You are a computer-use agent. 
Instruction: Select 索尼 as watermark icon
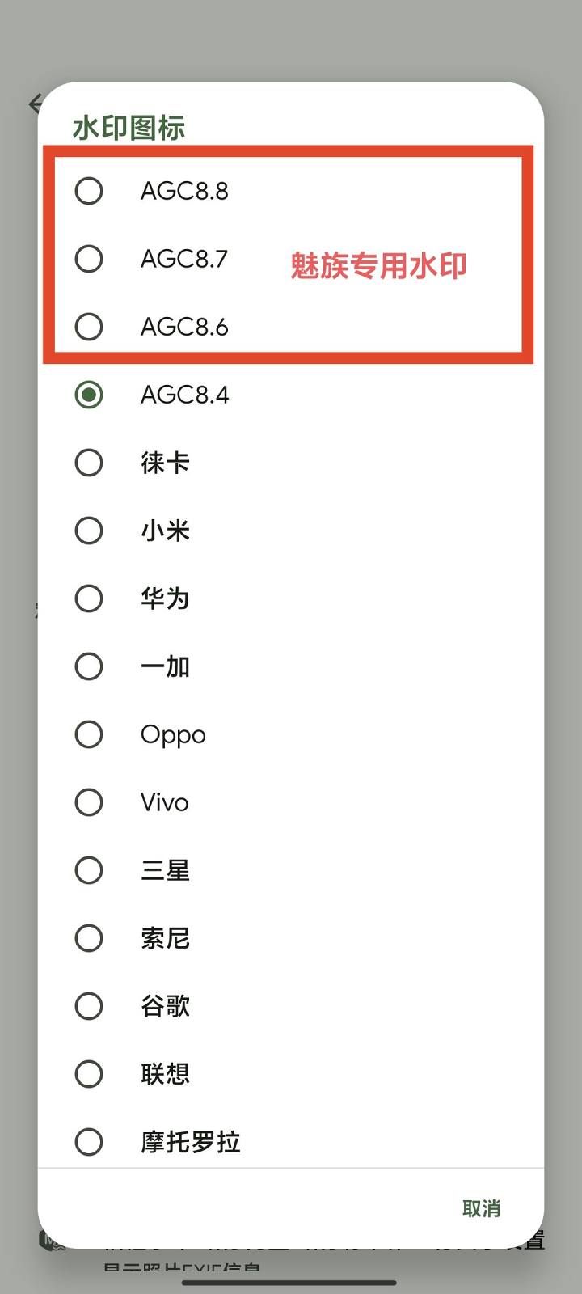pos(89,938)
